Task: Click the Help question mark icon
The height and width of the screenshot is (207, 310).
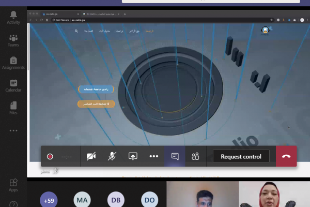Action: pos(13,203)
